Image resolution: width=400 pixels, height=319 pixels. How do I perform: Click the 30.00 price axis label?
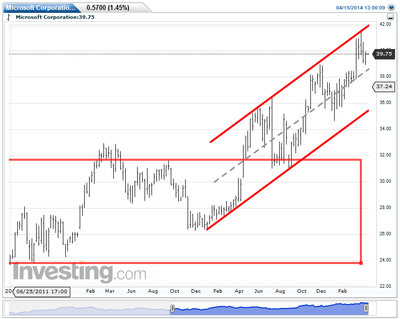(x=385, y=181)
